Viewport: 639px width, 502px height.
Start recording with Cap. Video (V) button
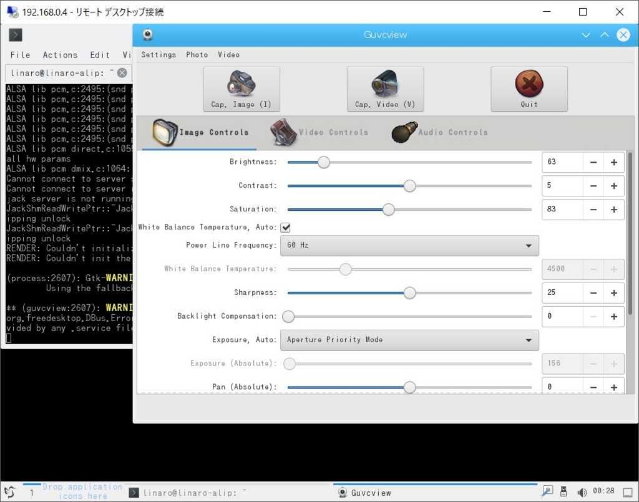tap(385, 89)
